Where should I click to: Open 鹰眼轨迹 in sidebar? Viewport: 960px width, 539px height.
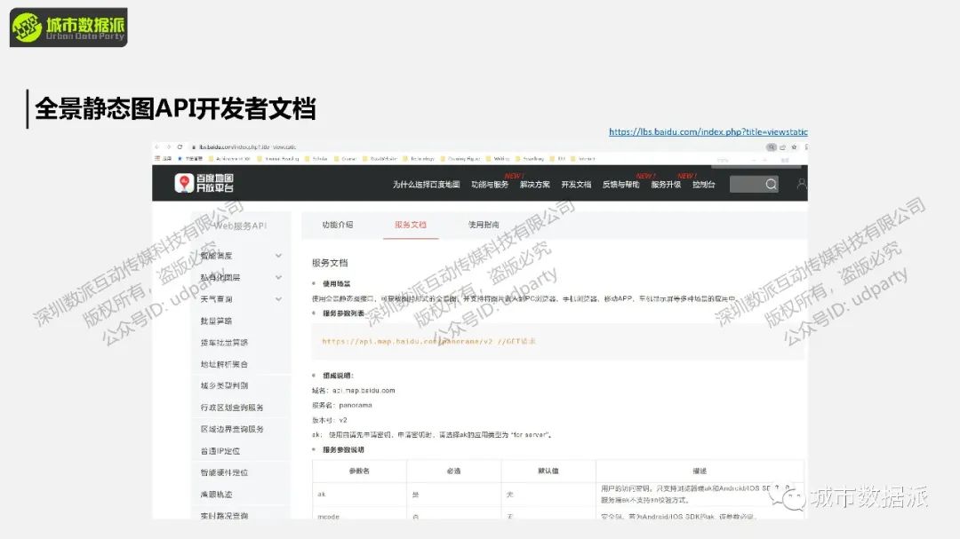(216, 495)
